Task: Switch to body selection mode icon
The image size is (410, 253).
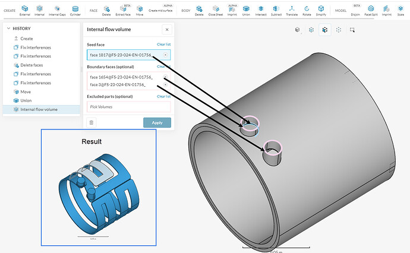Action: 311,30
